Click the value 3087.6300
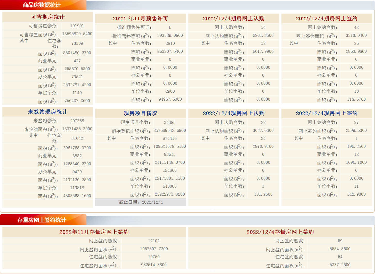The width and height of the screenshot is (375, 274). pos(263,130)
